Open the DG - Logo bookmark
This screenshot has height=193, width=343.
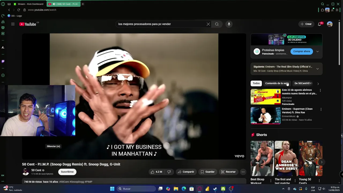pos(15,16)
